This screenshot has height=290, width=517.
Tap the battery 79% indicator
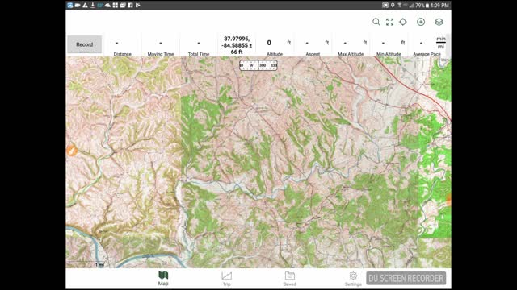click(422, 6)
